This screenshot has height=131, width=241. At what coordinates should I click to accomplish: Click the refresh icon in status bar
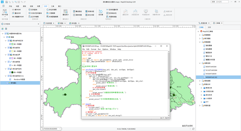click(x=193, y=129)
